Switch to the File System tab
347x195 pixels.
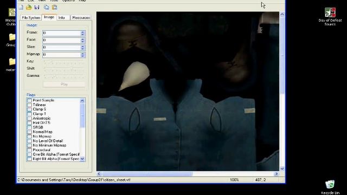(31, 17)
